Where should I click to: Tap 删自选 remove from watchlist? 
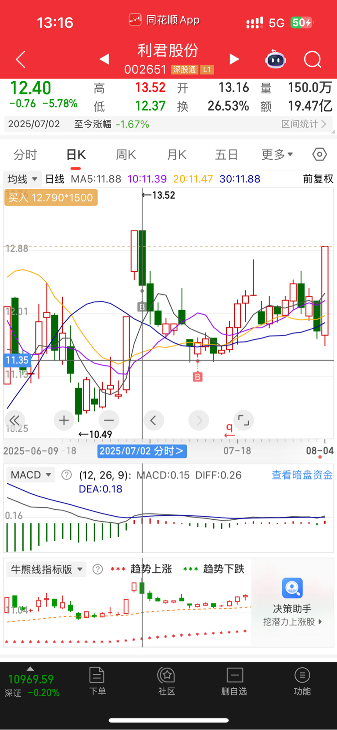pos(234,681)
